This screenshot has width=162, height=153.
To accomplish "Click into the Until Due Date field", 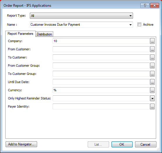I will (101, 82).
